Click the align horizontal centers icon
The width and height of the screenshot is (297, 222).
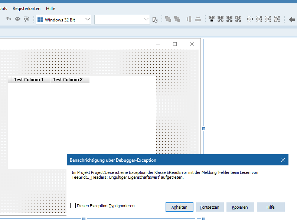click(x=189, y=19)
